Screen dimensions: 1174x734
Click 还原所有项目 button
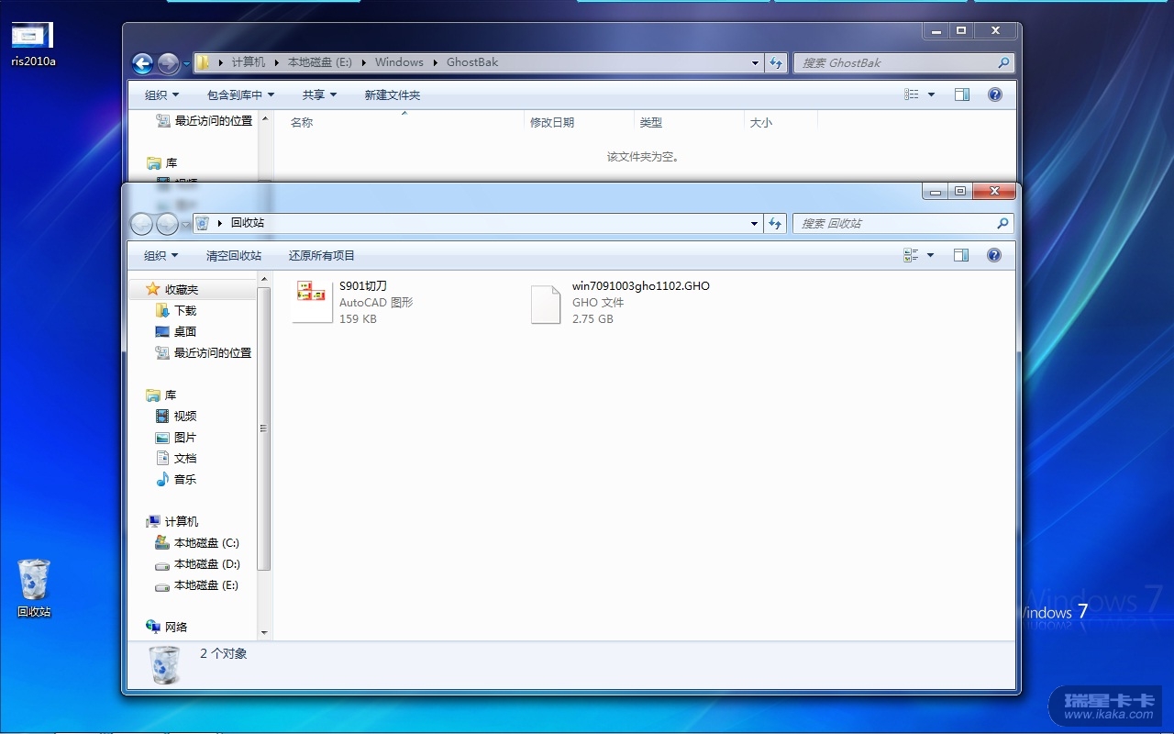pyautogui.click(x=322, y=256)
